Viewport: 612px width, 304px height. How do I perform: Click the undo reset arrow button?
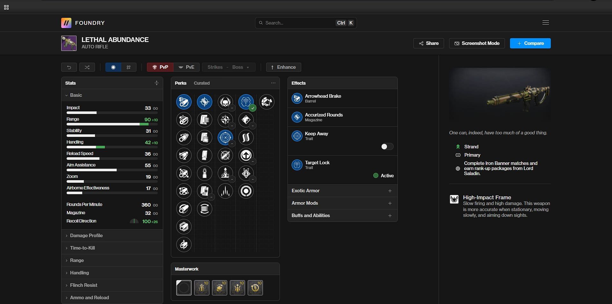69,67
